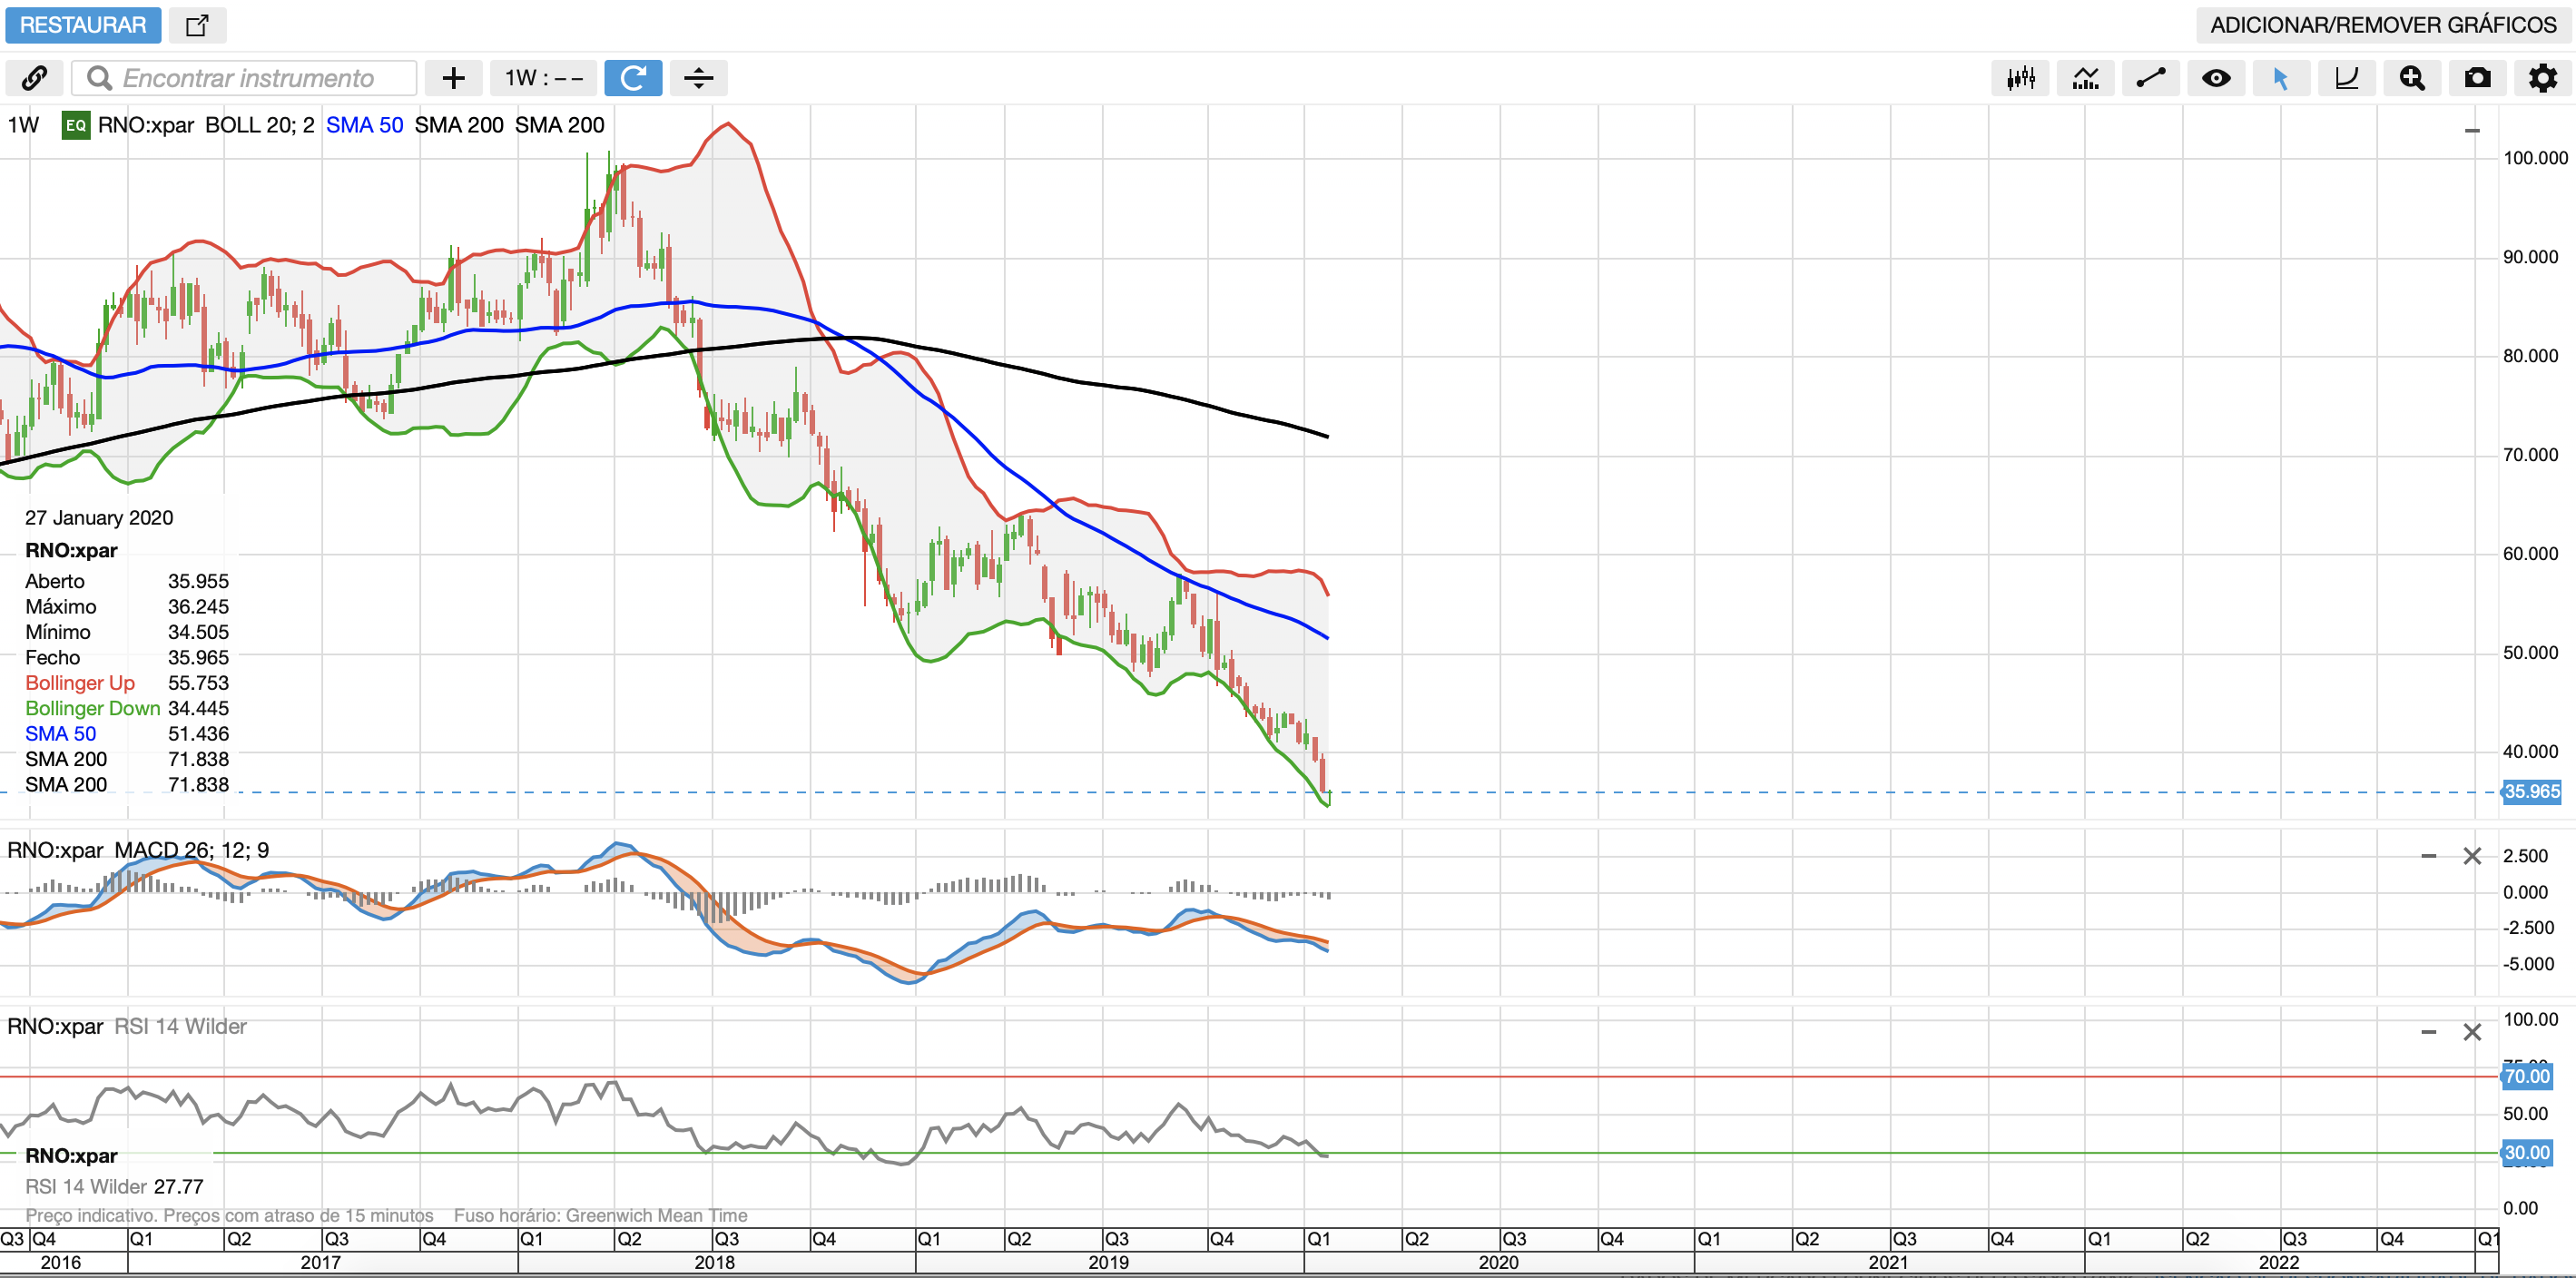Collapse the MACD panel with minus
This screenshot has height=1278, width=2576.
tap(2428, 856)
